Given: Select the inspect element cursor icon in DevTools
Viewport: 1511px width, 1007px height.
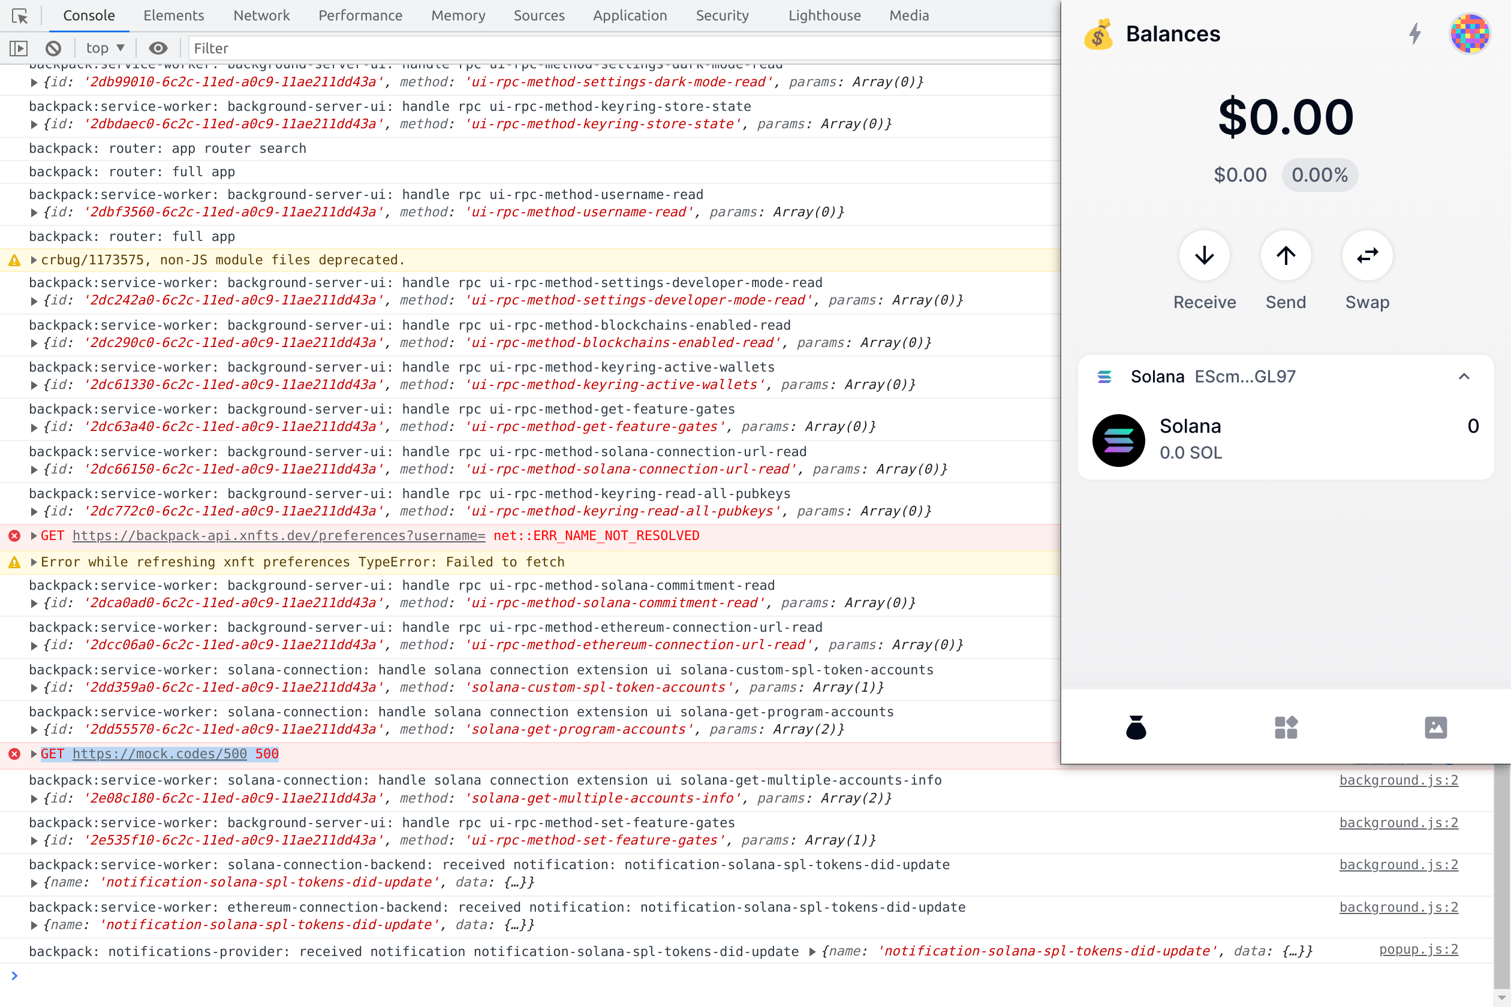Looking at the screenshot, I should (20, 16).
